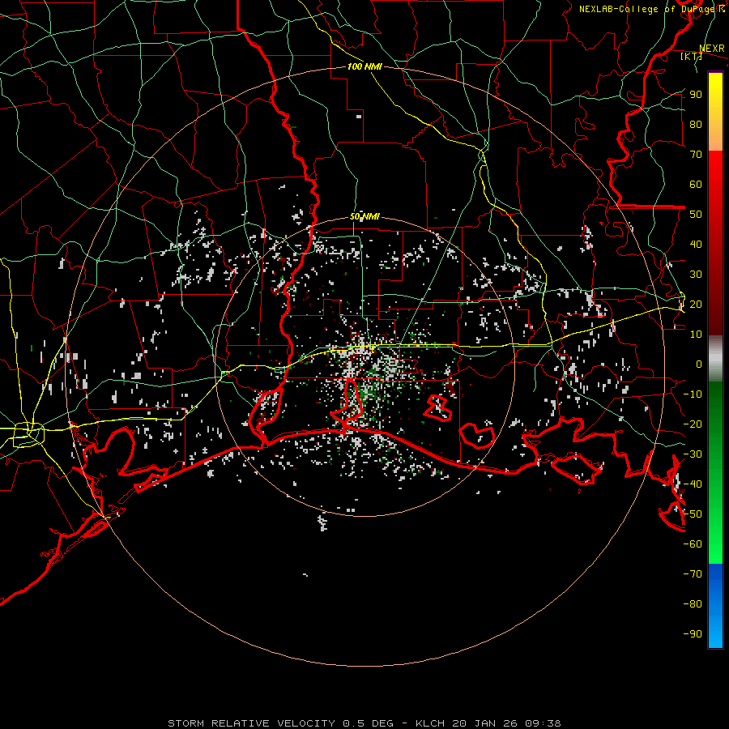Click the 70 value on velocity scale

point(696,155)
